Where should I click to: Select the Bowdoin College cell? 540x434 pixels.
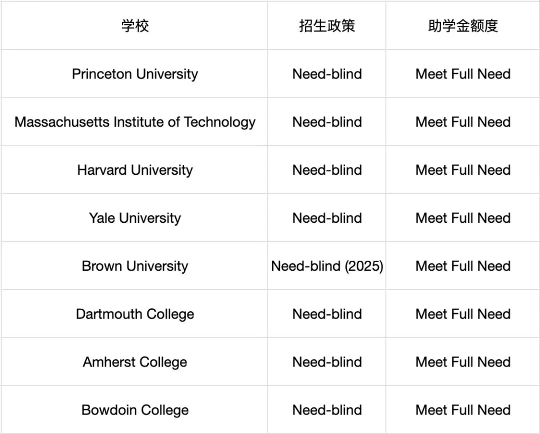tap(135, 410)
